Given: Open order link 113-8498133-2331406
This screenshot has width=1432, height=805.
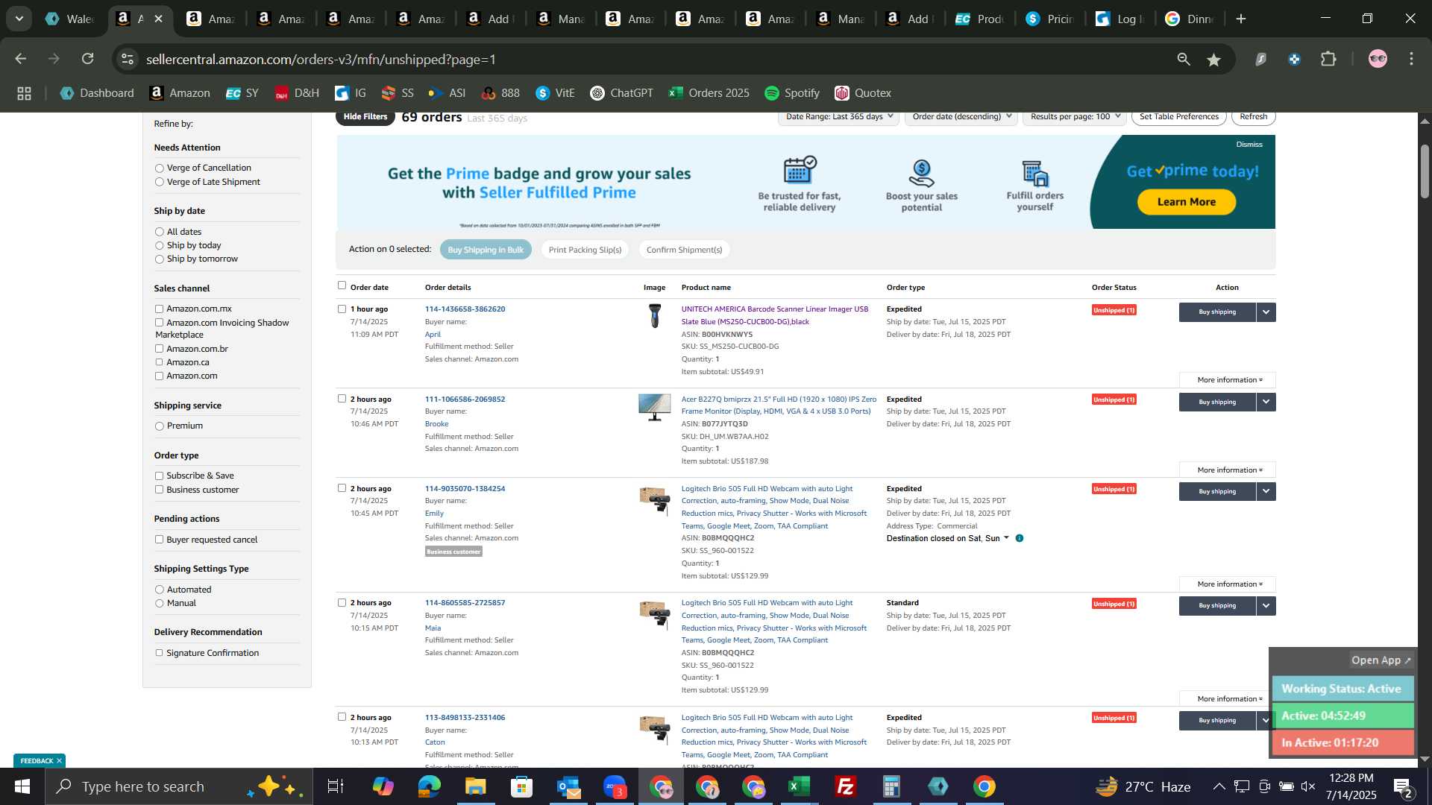Looking at the screenshot, I should pyautogui.click(x=465, y=718).
